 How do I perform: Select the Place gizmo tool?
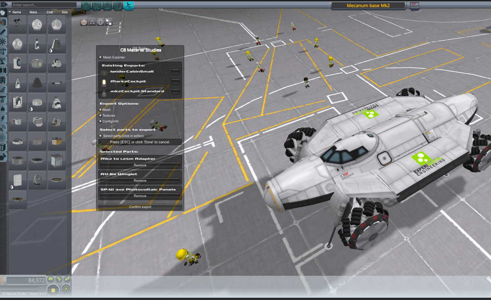click(84, 22)
